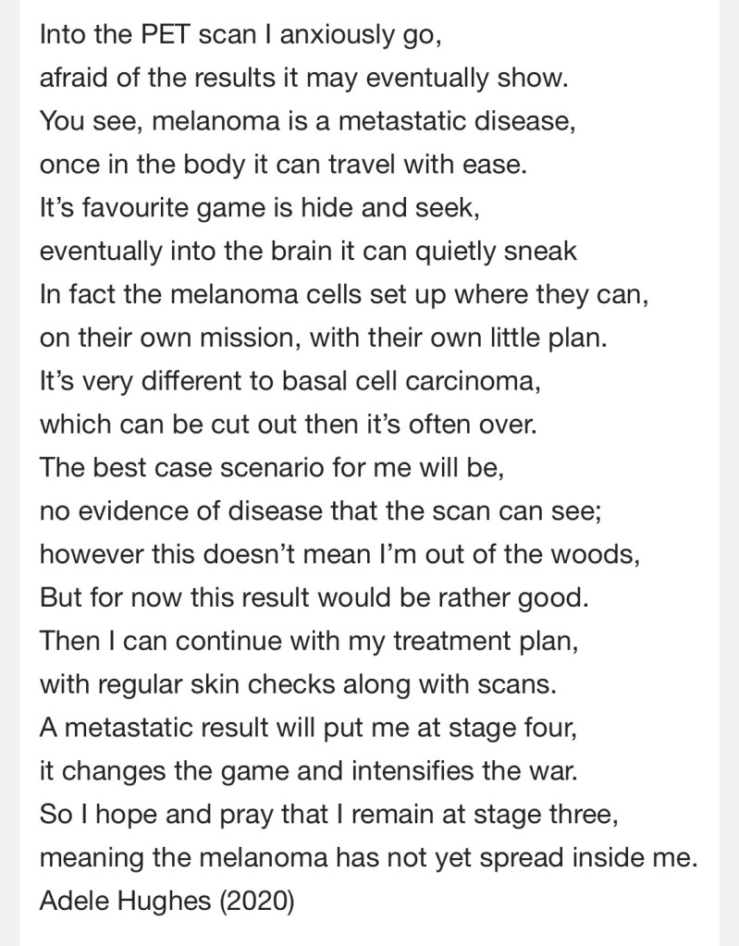Click the line "afraid of the results"
Viewport: 739px width, 946px height.
click(302, 78)
